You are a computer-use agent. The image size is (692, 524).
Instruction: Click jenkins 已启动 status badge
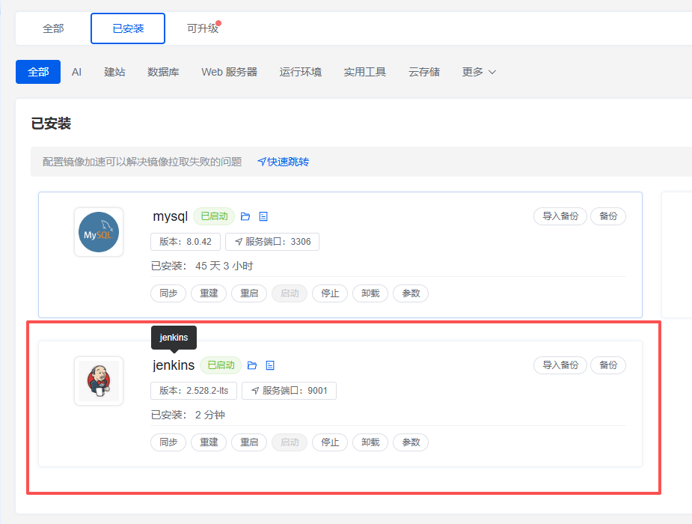(x=221, y=365)
